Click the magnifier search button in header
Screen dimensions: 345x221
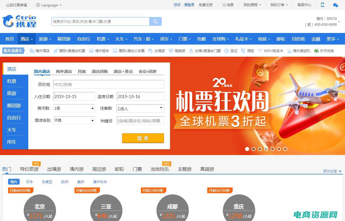click(155, 21)
